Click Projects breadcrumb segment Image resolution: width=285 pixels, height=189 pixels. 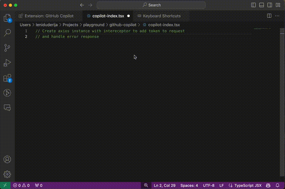point(70,25)
